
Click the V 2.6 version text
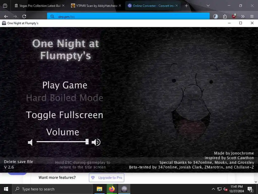coord(9,167)
